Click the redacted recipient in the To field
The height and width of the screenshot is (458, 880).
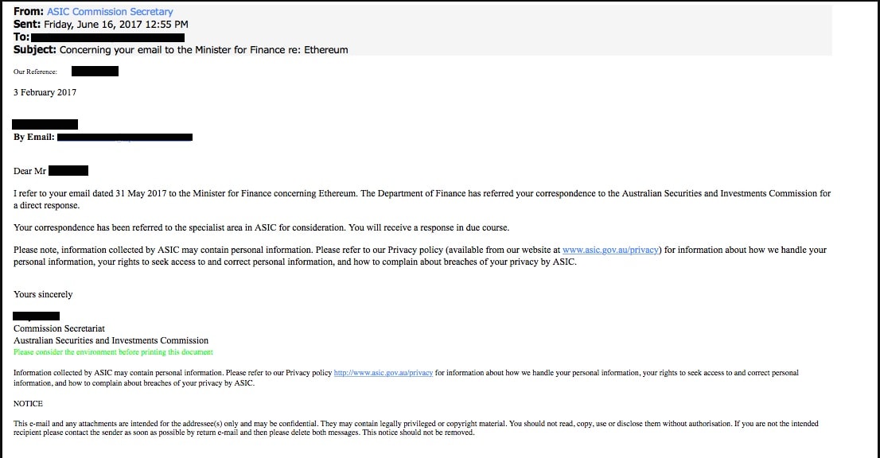click(x=108, y=37)
